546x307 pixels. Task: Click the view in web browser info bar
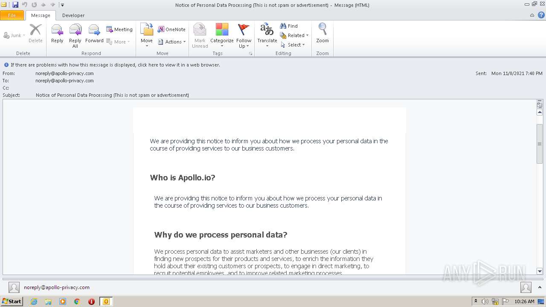[115, 65]
